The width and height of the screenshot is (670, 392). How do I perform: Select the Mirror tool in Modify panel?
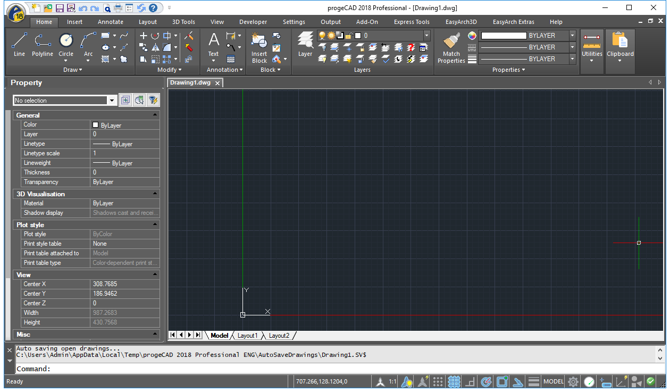pos(155,47)
